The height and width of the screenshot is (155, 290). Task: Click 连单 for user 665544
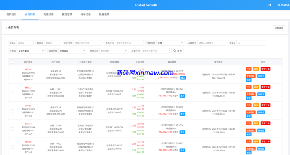point(256,69)
